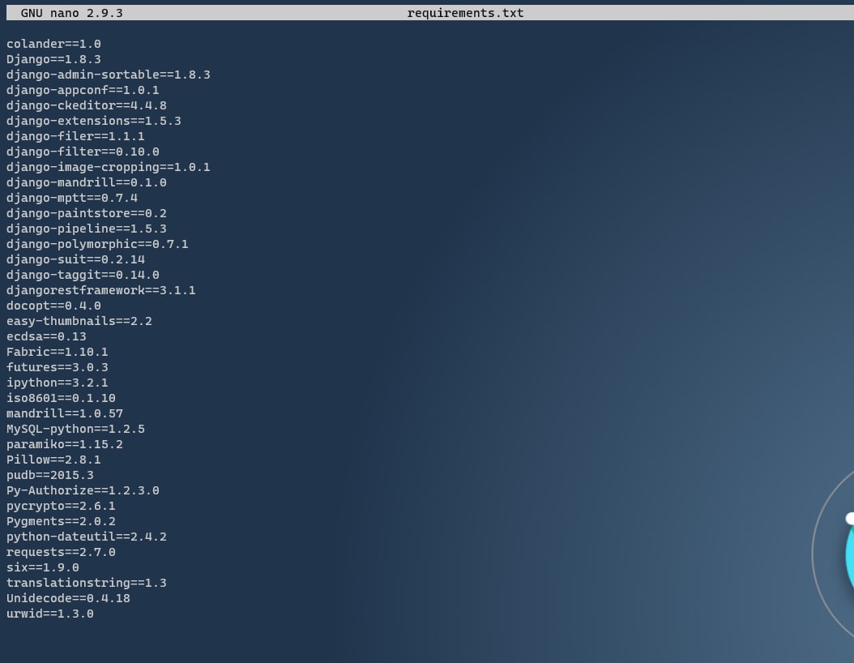The width and height of the screenshot is (854, 663).
Task: Place cursor on pycrypto==2.6.1
Action: click(x=61, y=506)
